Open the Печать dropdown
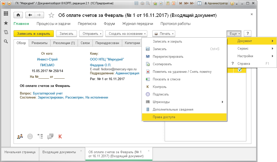The width and height of the screenshot is (277, 162). click(x=164, y=34)
